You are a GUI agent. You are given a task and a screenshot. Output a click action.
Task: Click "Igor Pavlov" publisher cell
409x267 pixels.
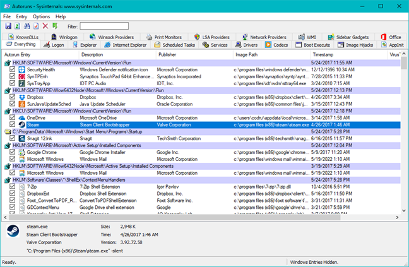(168, 187)
